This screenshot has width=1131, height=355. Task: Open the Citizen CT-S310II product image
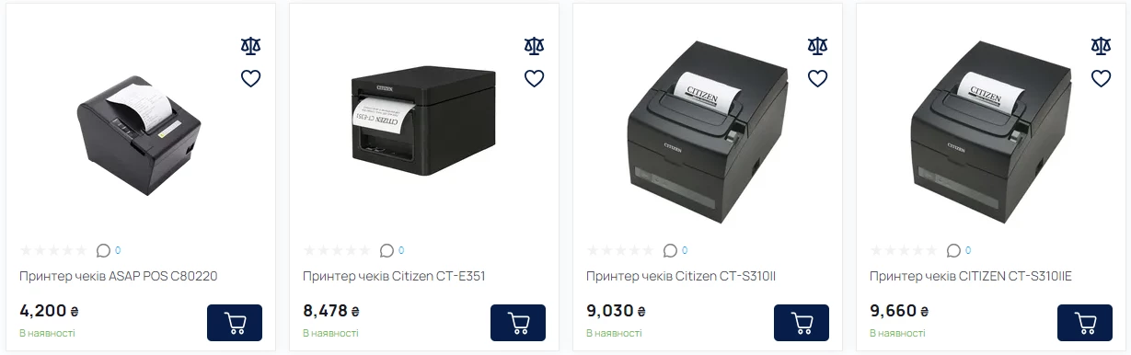707,134
